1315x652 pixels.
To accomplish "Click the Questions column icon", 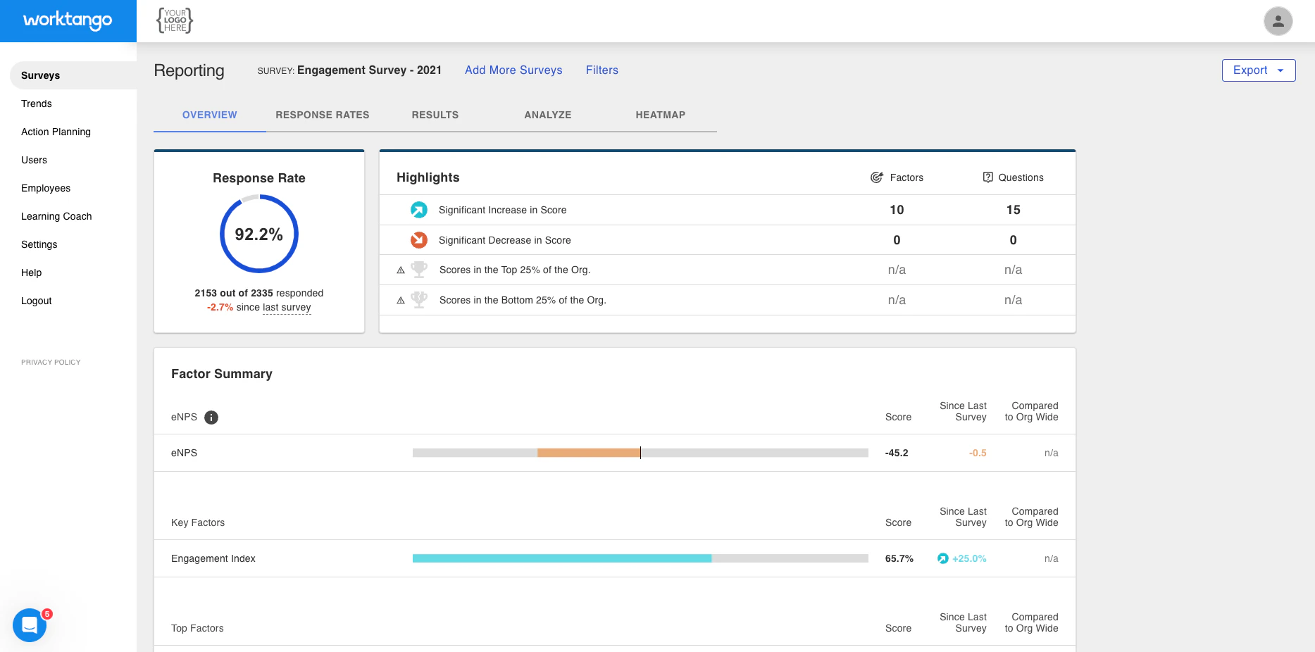I will point(988,177).
